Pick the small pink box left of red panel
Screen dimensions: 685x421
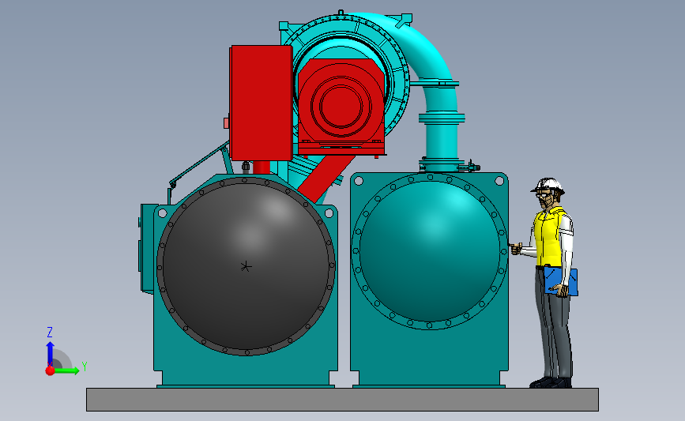(226, 123)
